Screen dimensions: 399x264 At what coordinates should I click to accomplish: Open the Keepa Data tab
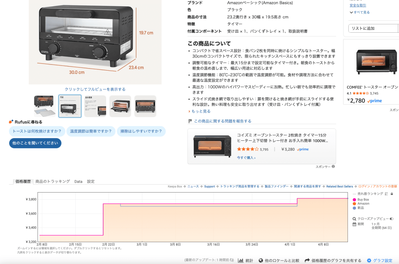(78, 181)
